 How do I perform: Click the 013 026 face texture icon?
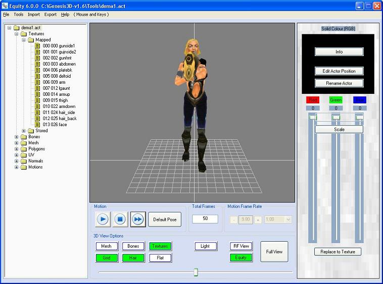[x=38, y=125]
